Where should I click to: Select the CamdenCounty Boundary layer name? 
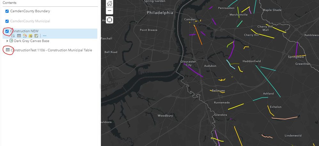[x=30, y=11]
